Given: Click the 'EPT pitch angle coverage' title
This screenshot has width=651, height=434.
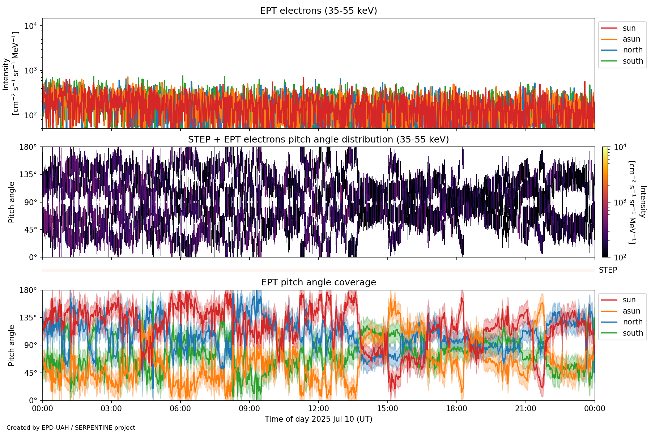Looking at the screenshot, I should 318,282.
